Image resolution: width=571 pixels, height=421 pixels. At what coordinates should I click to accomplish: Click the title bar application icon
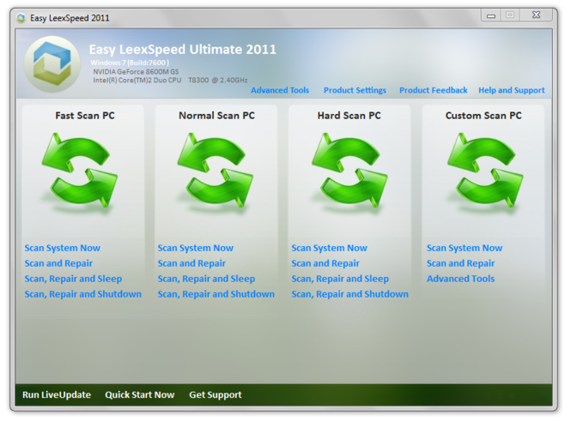click(21, 18)
